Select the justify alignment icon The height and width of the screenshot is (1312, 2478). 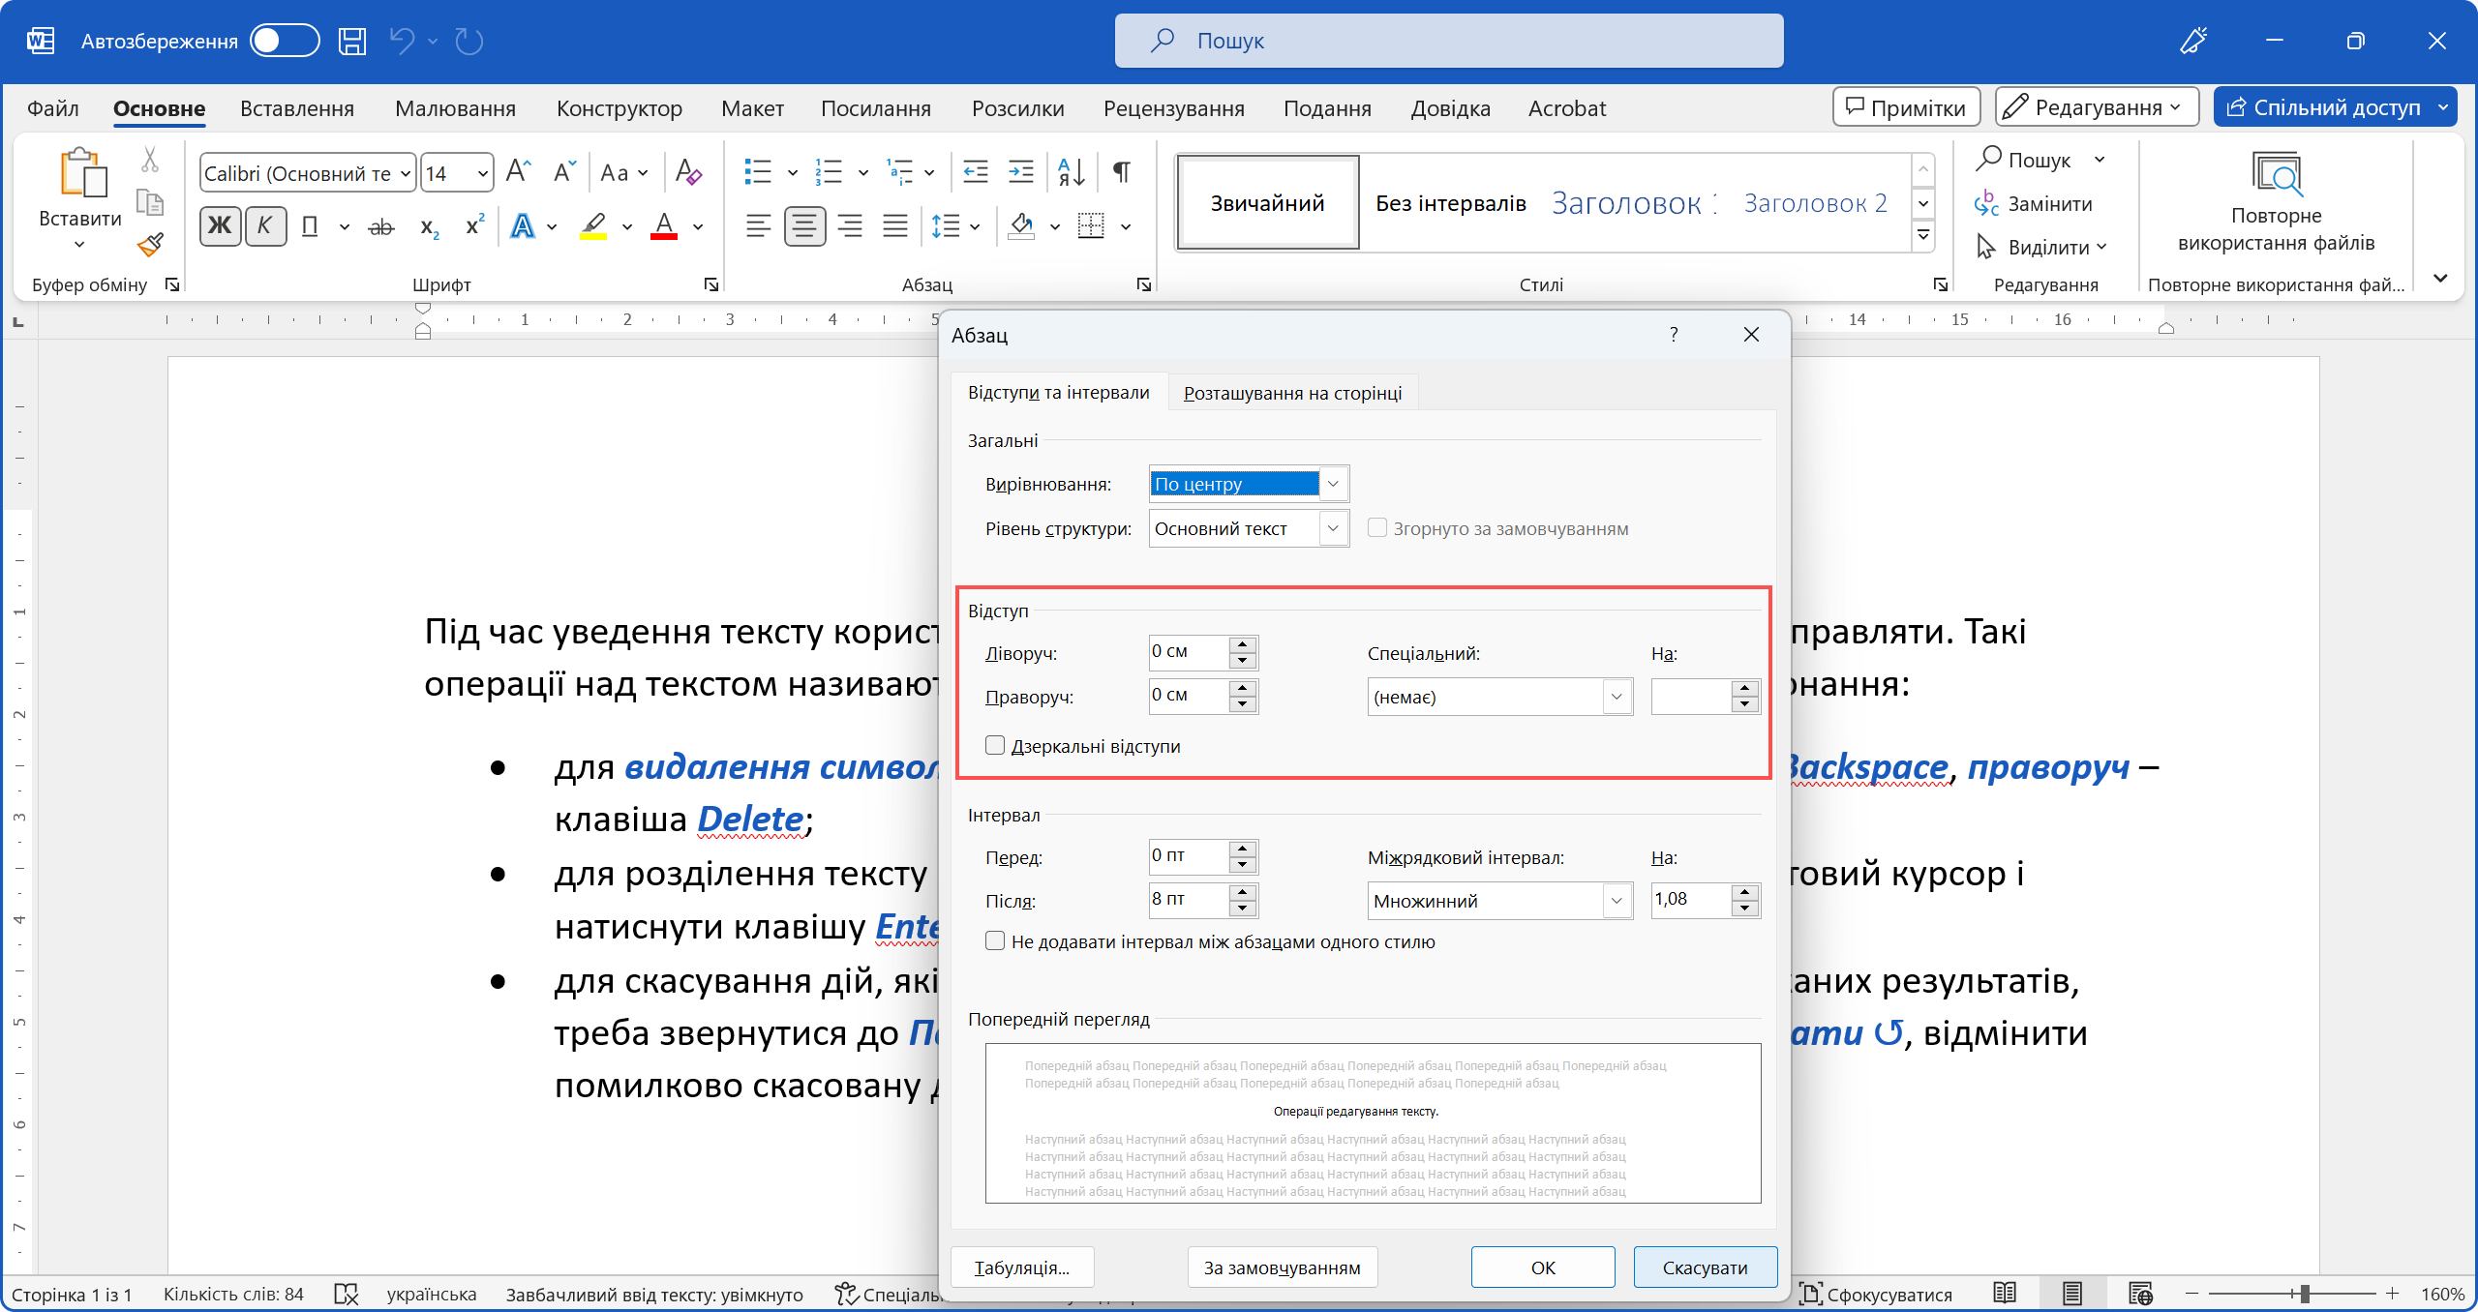click(x=895, y=225)
